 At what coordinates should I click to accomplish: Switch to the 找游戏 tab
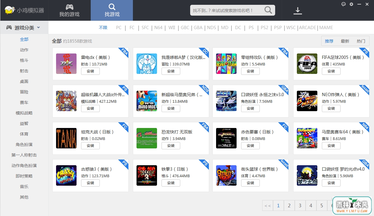(x=112, y=10)
